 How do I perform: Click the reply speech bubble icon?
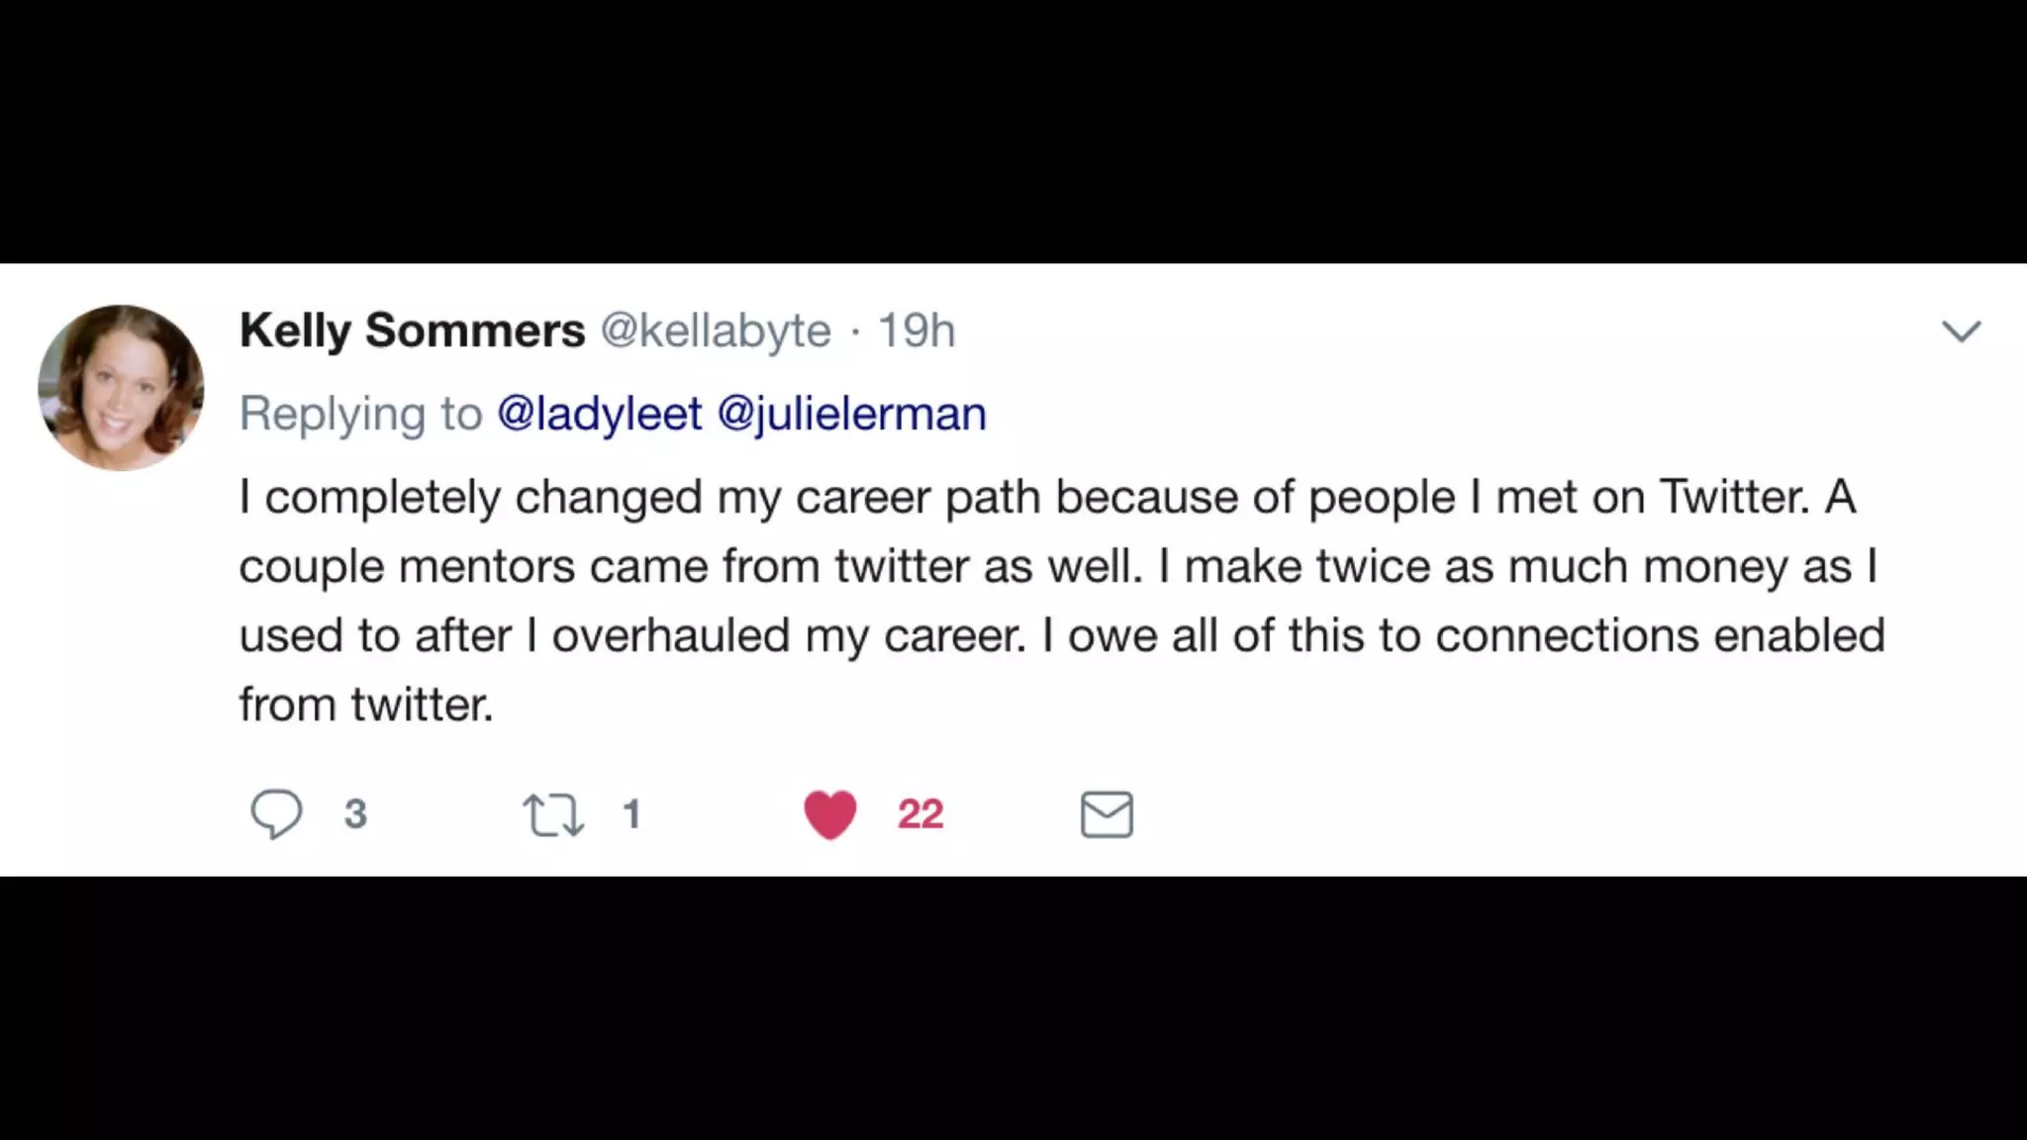pyautogui.click(x=275, y=814)
